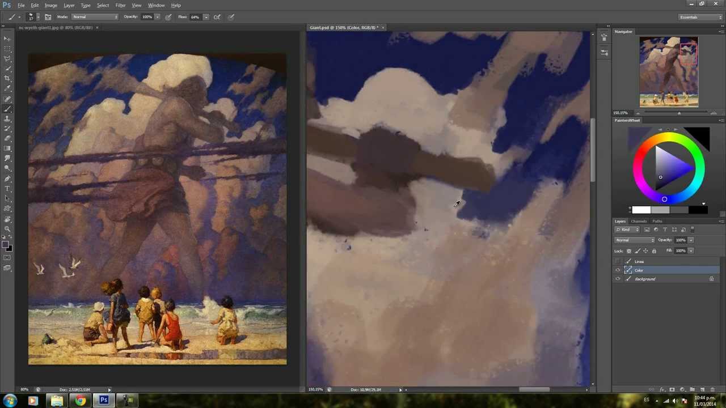Select the Crop tool
726x408 pixels.
(7, 78)
